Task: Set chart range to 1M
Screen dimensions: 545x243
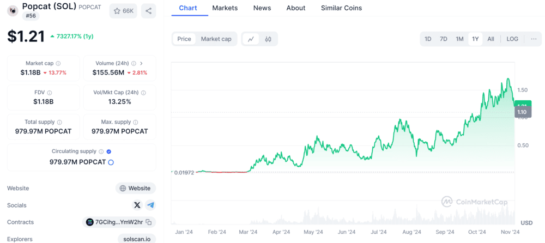Action: [x=459, y=39]
